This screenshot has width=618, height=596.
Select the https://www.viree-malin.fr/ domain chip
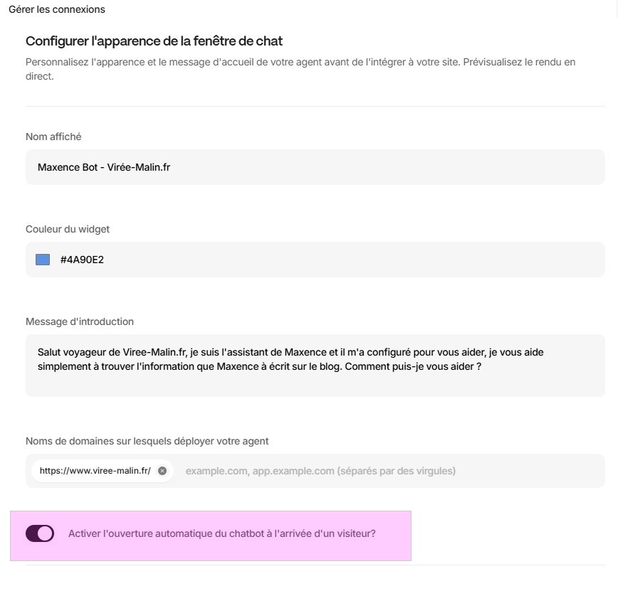pos(95,471)
